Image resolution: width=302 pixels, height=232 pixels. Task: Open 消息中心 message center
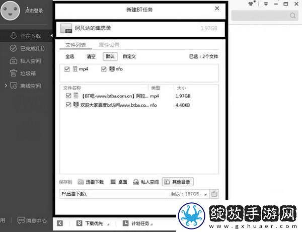[x=32, y=220]
